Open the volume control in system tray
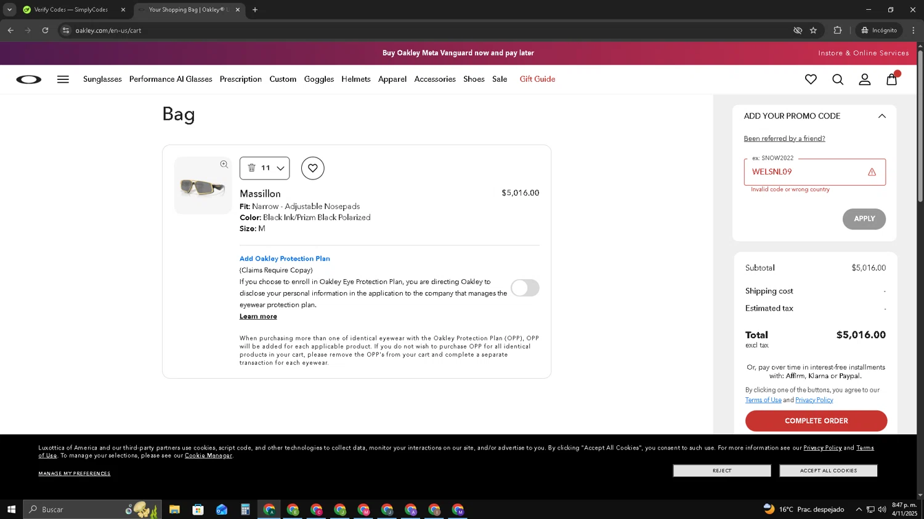This screenshot has height=519, width=924. [882, 509]
